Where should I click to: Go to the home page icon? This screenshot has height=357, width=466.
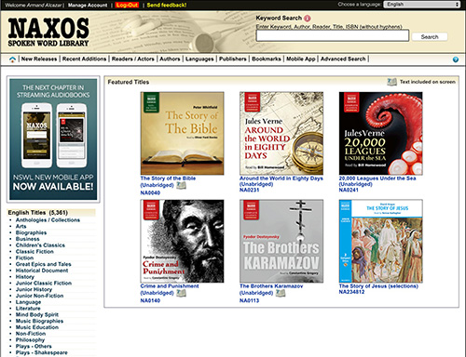[x=12, y=59]
